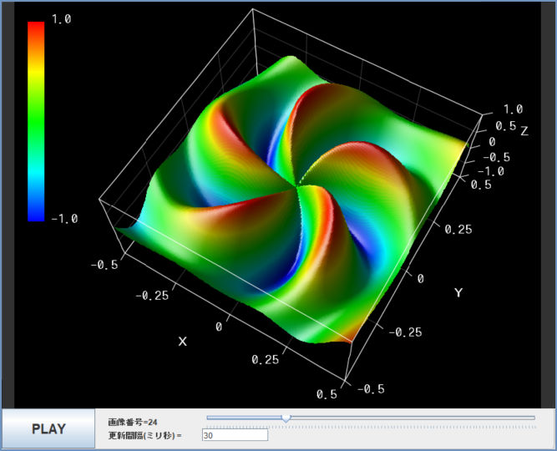
Task: Click the -1.0 label below color legend
Action: (x=64, y=219)
